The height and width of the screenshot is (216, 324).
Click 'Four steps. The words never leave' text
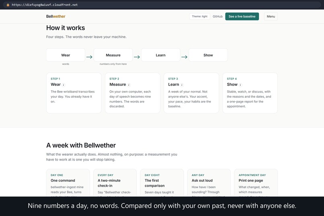pos(86,37)
